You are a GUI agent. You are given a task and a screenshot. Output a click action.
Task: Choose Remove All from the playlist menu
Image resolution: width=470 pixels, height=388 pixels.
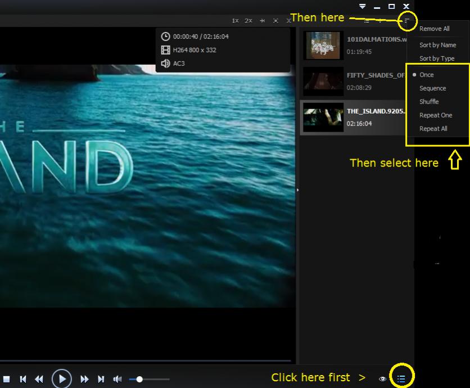click(435, 29)
